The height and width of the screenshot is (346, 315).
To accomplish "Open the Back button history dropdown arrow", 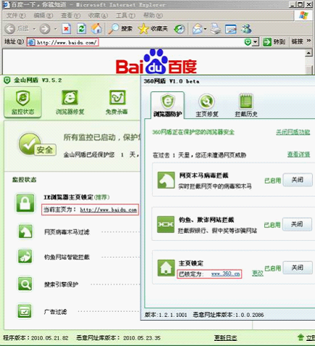I will pyautogui.click(x=34, y=29).
